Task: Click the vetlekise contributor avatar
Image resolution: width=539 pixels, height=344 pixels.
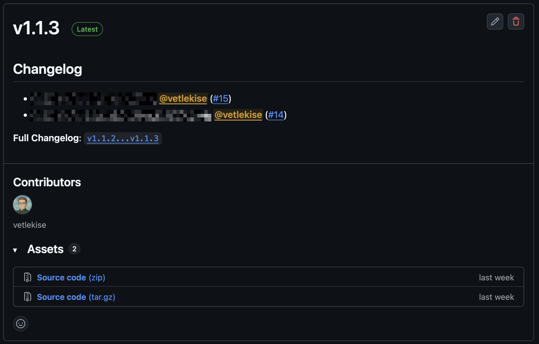Action: click(22, 205)
